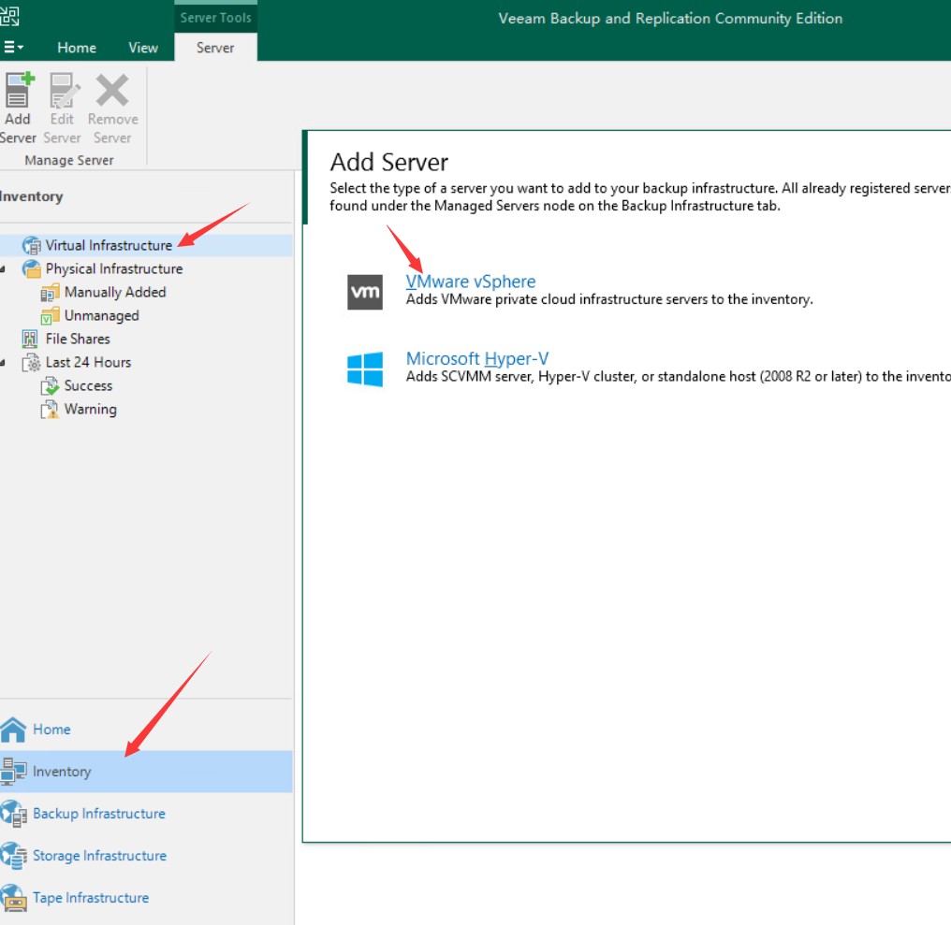The height and width of the screenshot is (925, 951).
Task: Click the Tape Infrastructure navigation icon
Action: [x=13, y=898]
